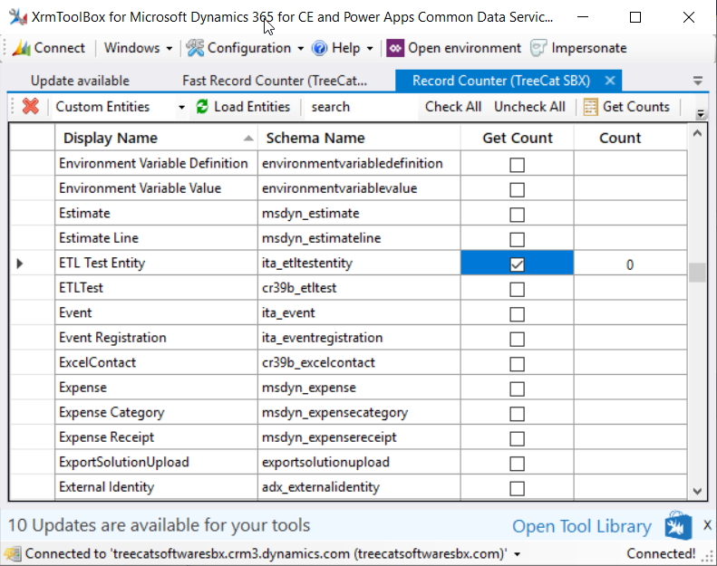Click the blue Help question-mark icon
The height and width of the screenshot is (566, 717).
coord(320,48)
